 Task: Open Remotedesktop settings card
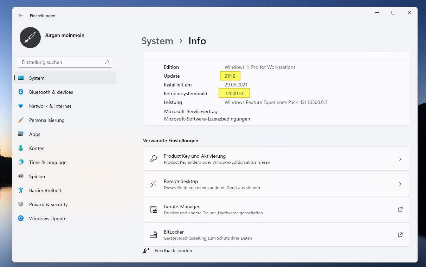point(276,184)
